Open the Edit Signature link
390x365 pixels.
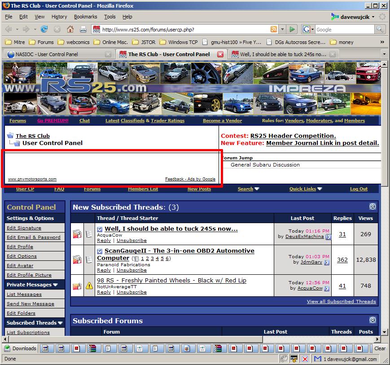[x=24, y=228]
